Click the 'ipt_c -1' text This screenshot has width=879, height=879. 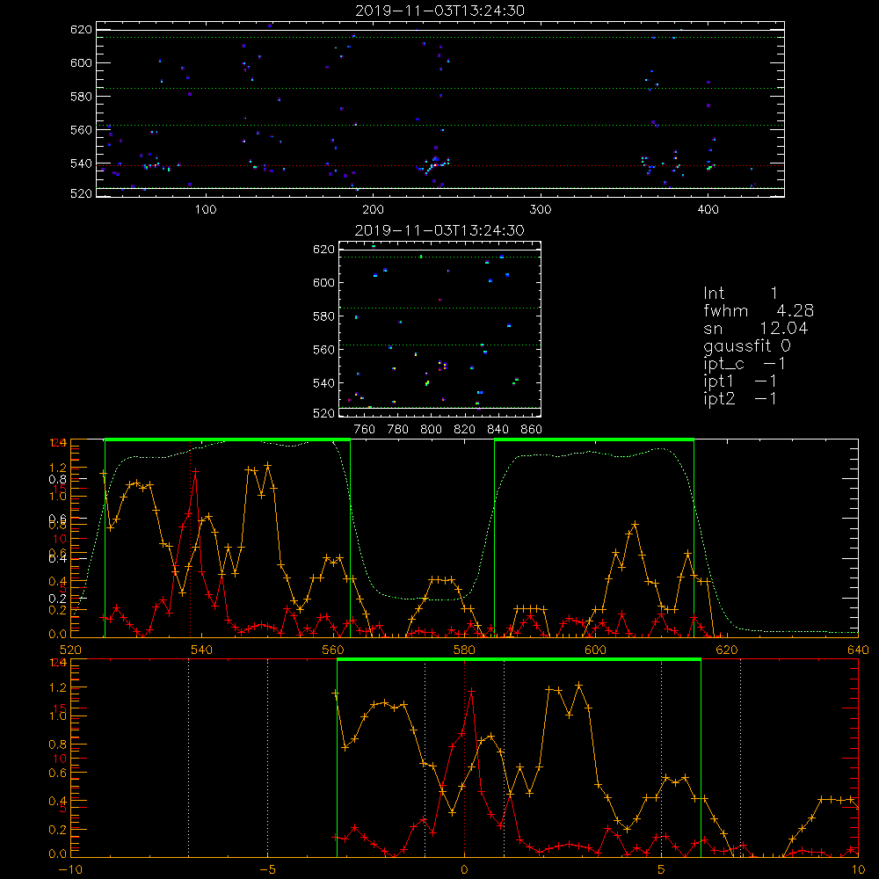(x=745, y=364)
